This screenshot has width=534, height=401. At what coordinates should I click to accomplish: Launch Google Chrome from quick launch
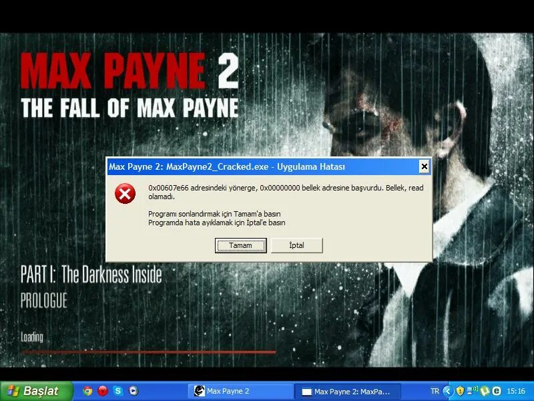pyautogui.click(x=87, y=391)
